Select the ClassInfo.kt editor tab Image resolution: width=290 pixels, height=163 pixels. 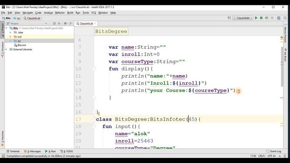coord(86,24)
